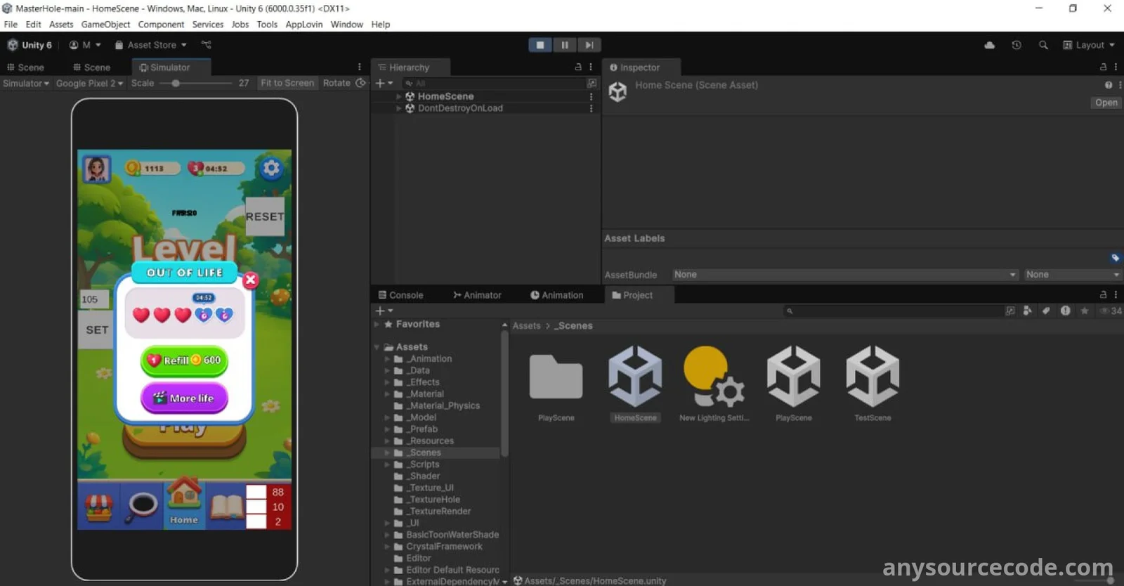The width and height of the screenshot is (1124, 586).
Task: Click the Fit to Screen button
Action: coord(287,83)
